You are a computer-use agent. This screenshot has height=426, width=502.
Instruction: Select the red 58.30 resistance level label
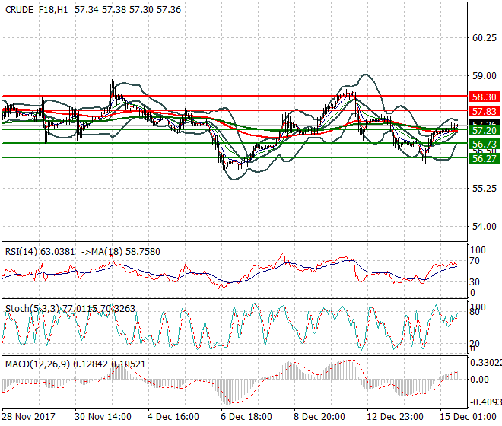(484, 97)
